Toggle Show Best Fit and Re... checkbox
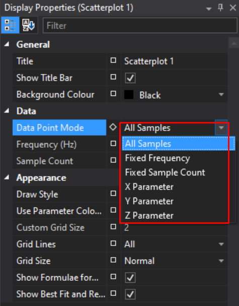Image resolution: width=239 pixels, height=306 pixels. tap(130, 294)
